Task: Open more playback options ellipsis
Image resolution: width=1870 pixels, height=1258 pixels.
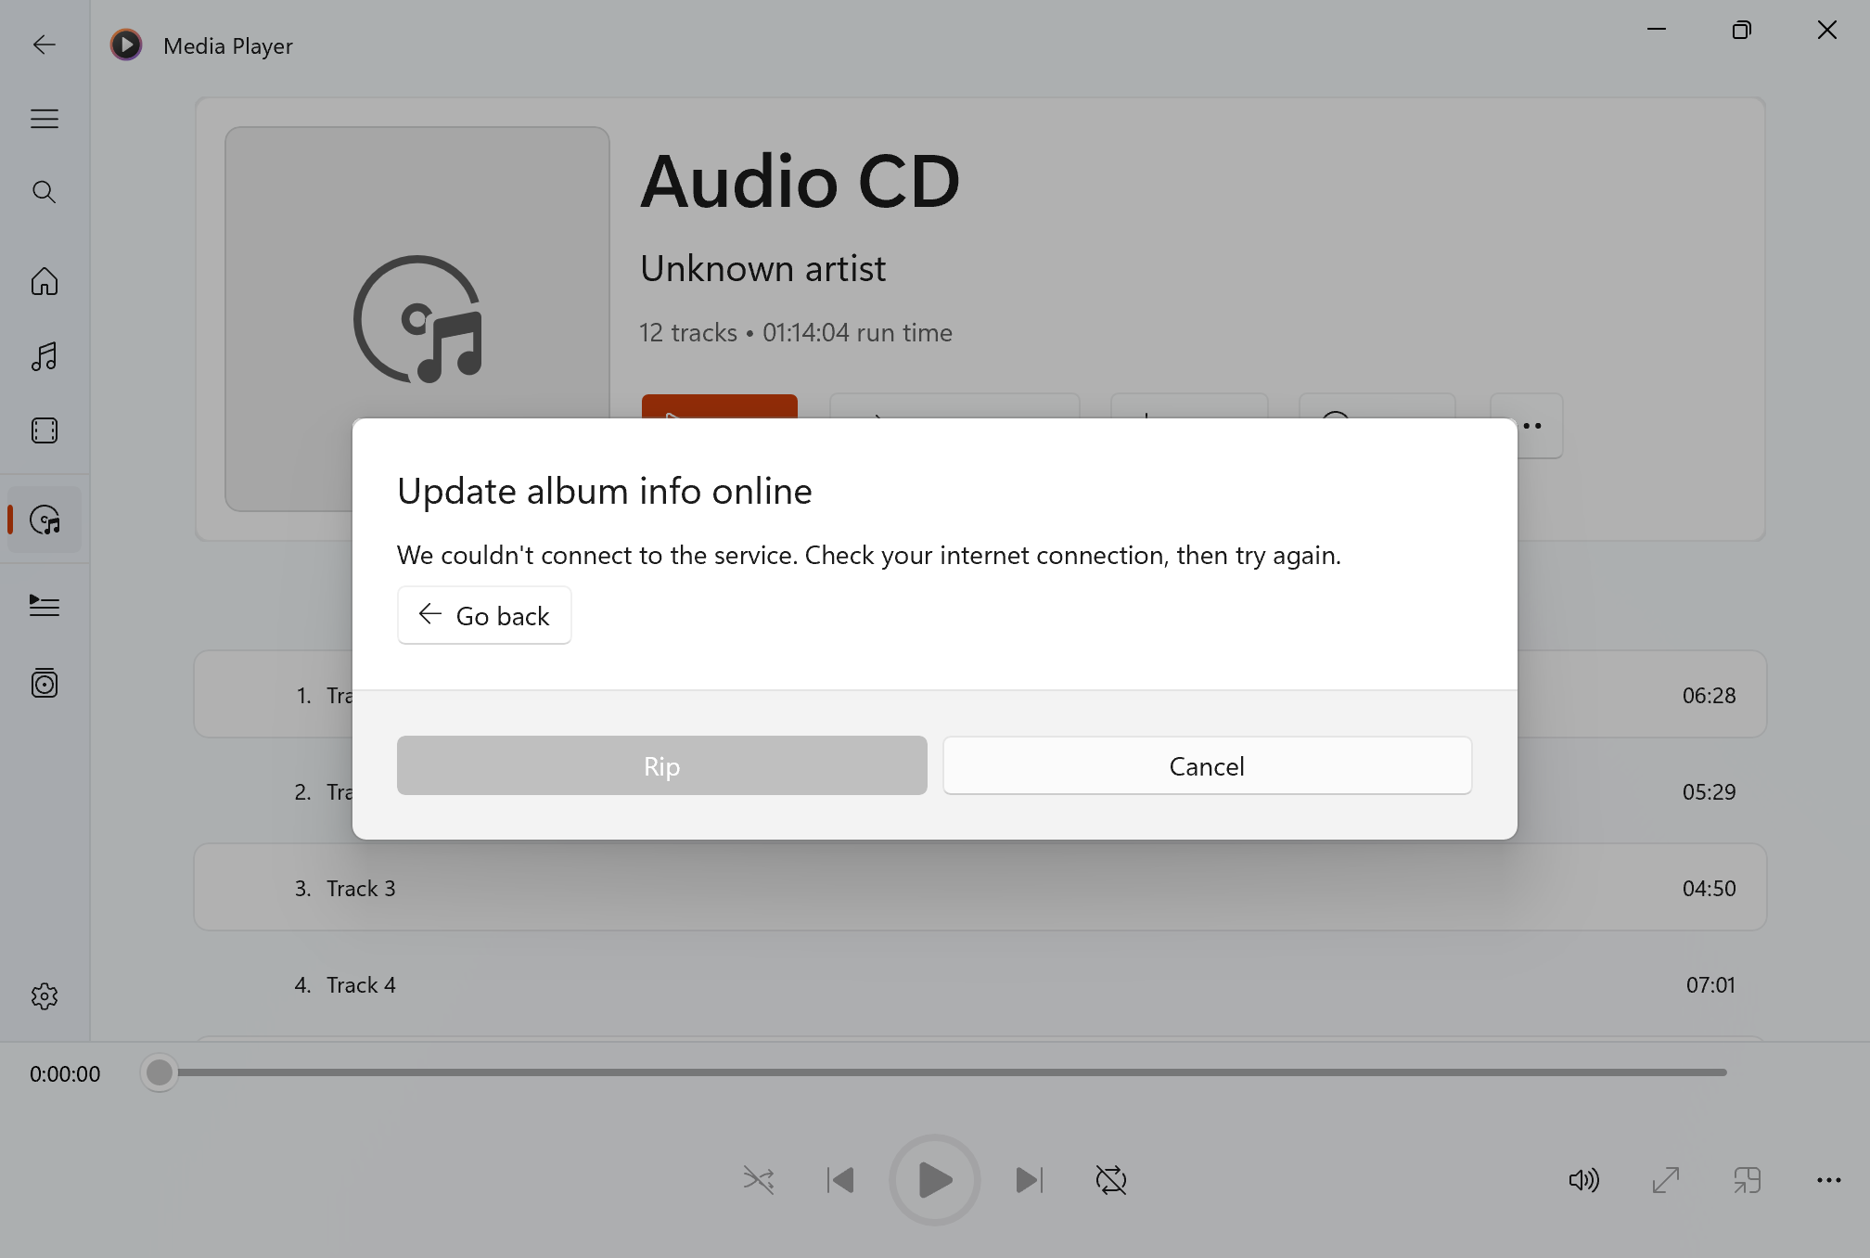Action: pyautogui.click(x=1828, y=1180)
